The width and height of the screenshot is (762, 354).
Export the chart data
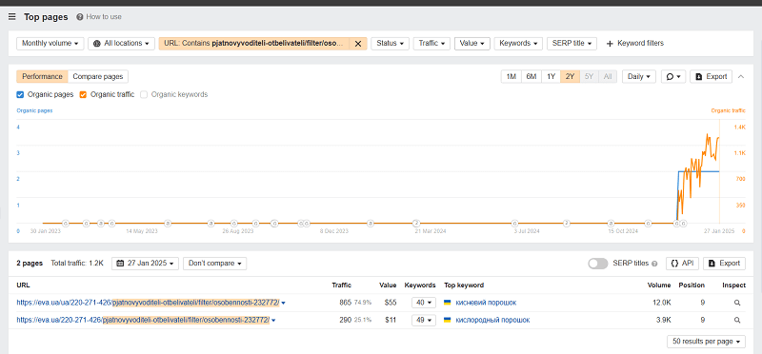tap(711, 77)
